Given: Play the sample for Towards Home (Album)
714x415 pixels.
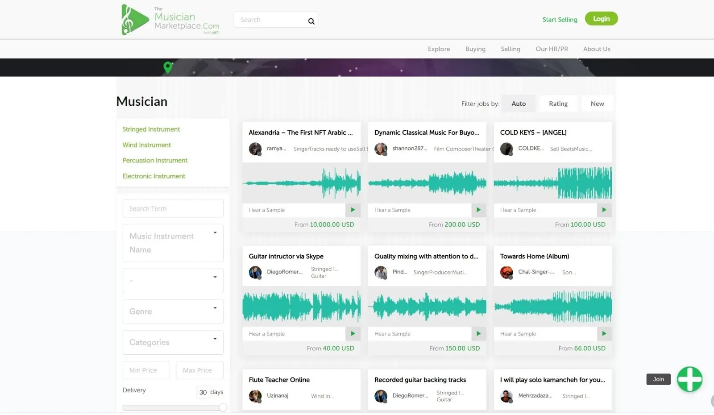Looking at the screenshot, I should [604, 333].
